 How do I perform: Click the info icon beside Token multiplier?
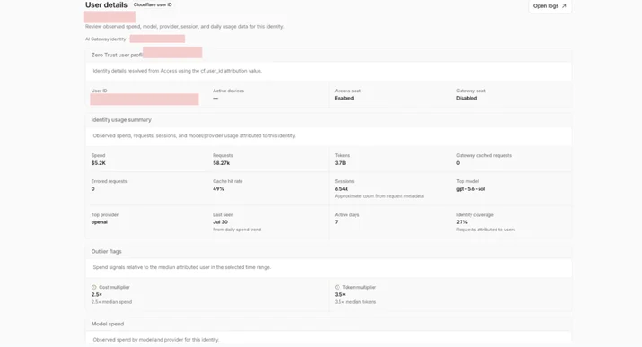[338, 287]
